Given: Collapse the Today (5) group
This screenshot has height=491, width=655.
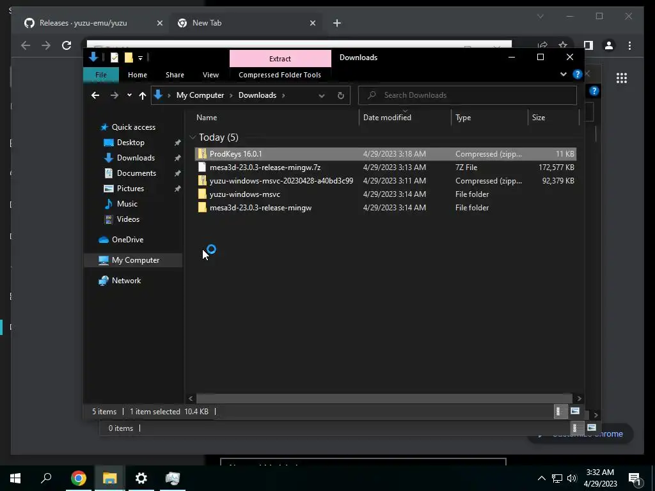Looking at the screenshot, I should coord(193,137).
